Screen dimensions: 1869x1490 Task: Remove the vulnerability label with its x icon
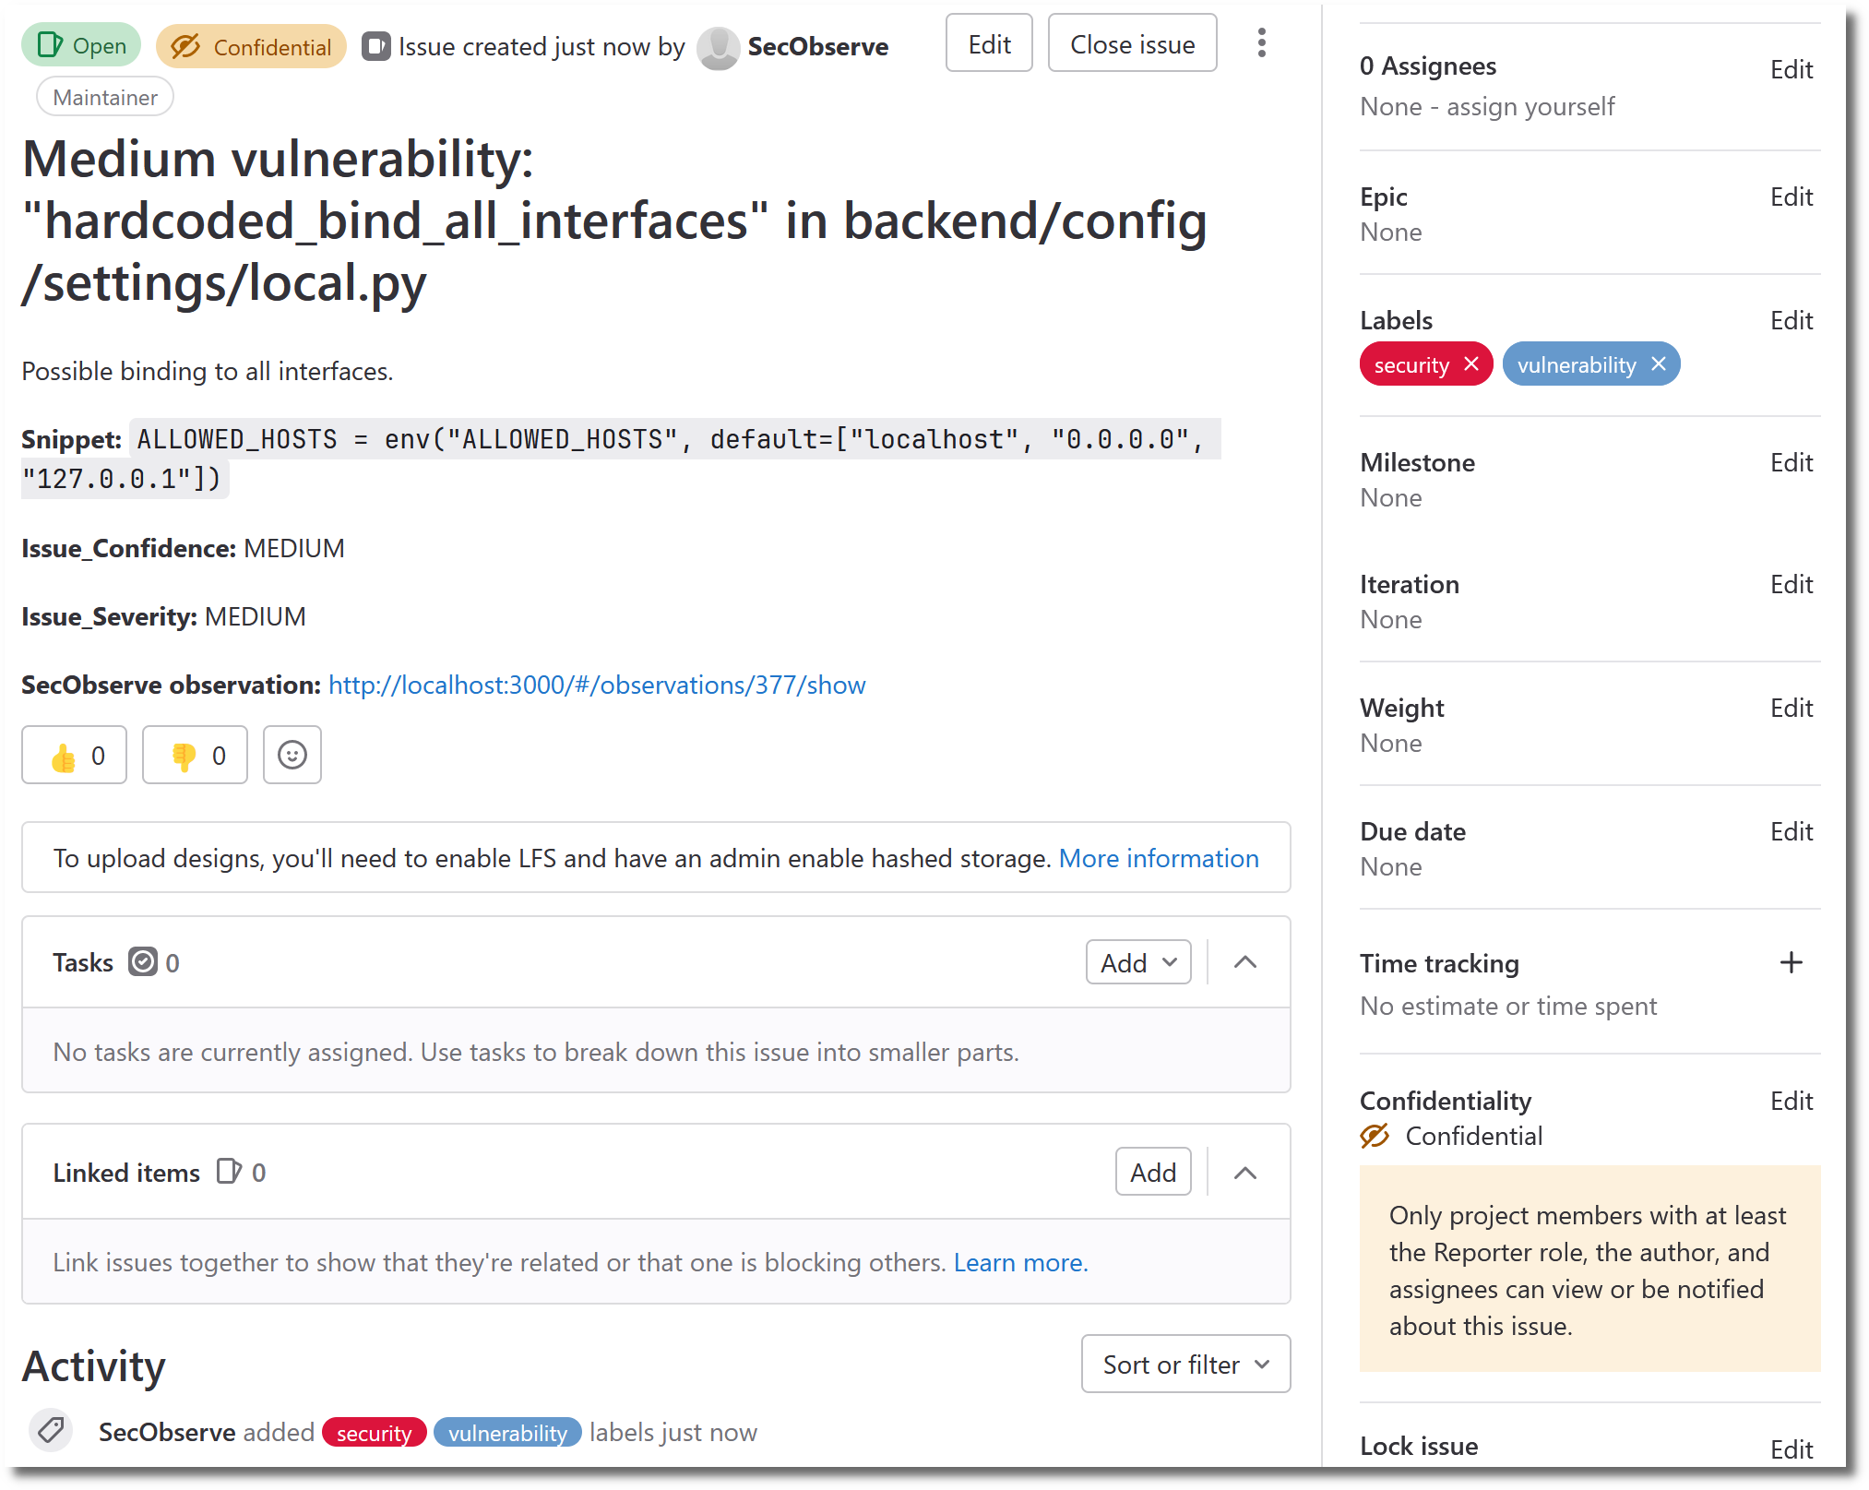1658,364
